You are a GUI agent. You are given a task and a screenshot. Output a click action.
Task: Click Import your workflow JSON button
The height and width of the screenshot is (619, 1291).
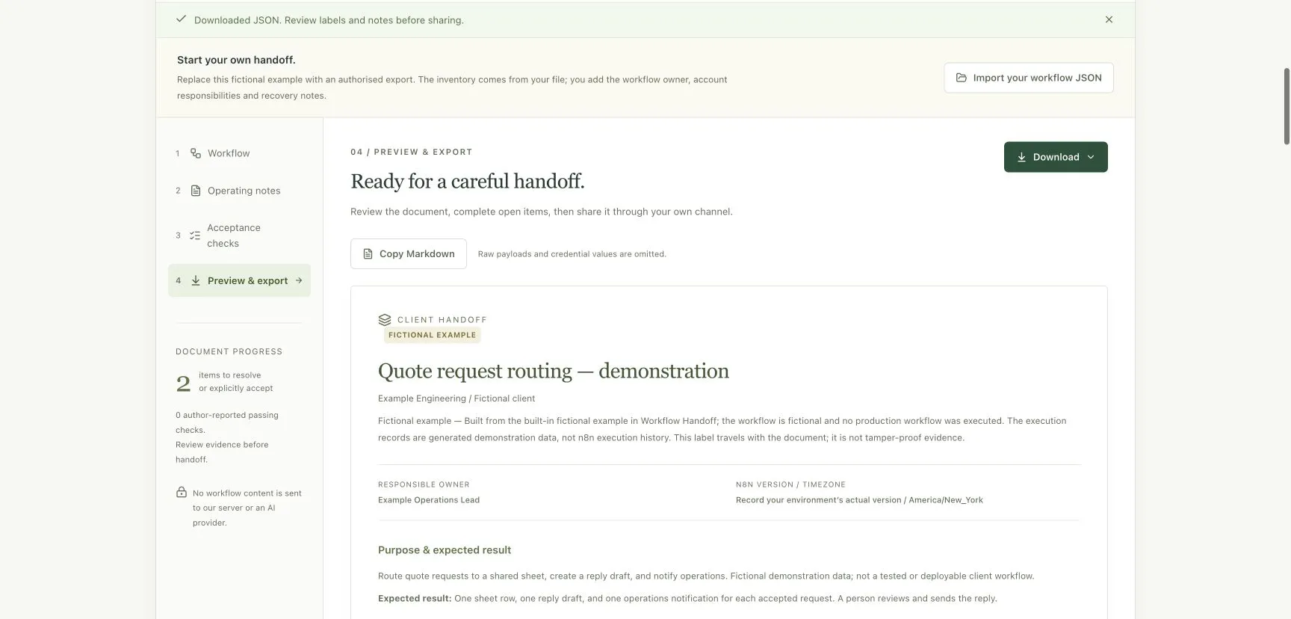click(x=1029, y=78)
